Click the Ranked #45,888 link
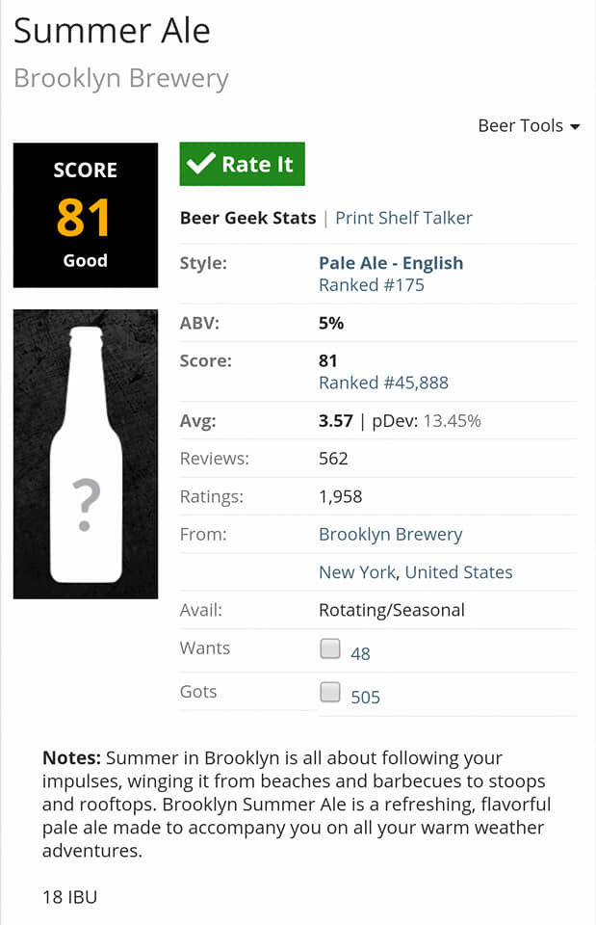 383,383
